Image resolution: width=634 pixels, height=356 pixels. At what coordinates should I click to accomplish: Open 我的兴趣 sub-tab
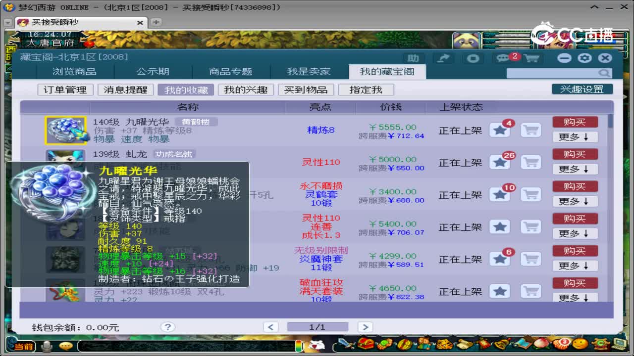(x=246, y=89)
